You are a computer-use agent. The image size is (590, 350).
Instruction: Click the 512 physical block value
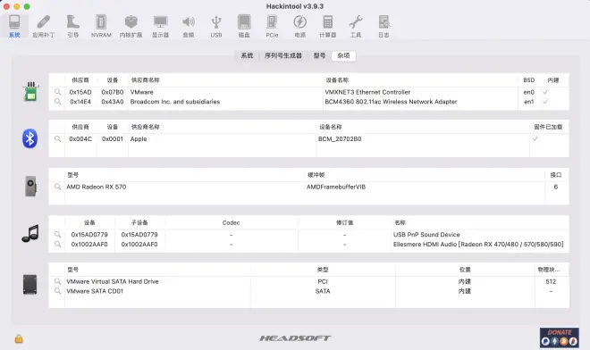pos(551,281)
